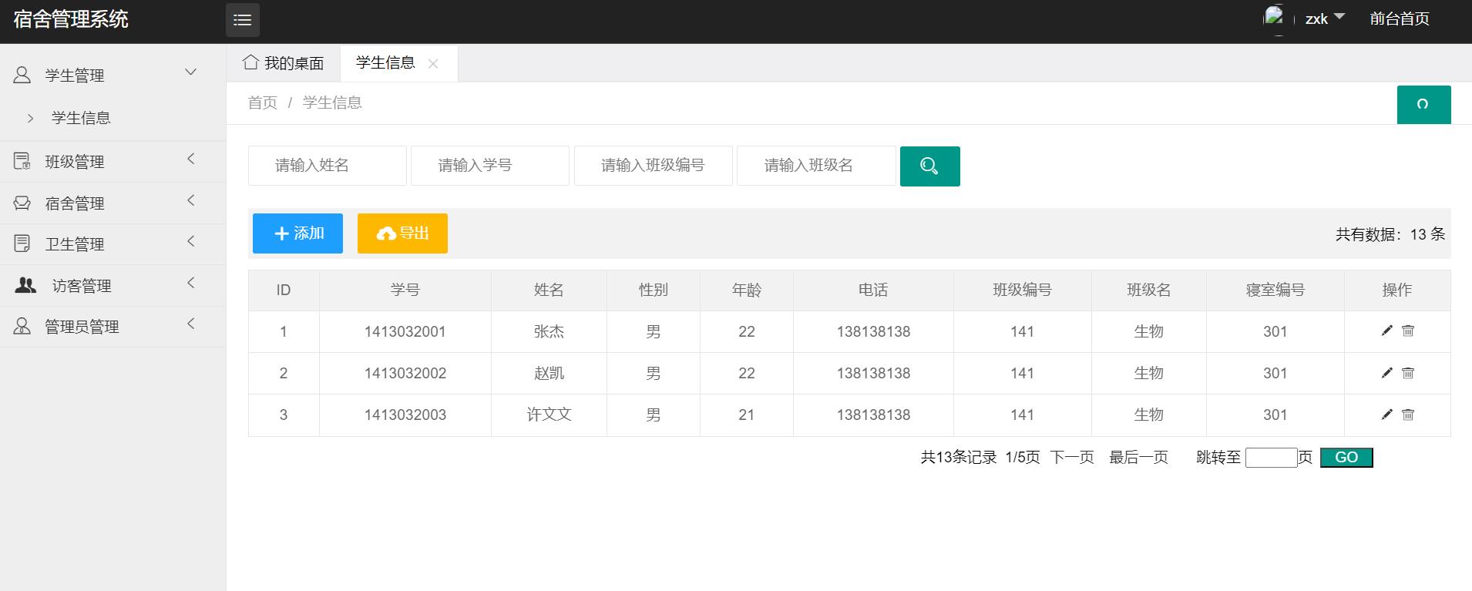Viewport: 1472px width, 591px height.
Task: Expand the 管理员管理 menu chevron
Action: [x=191, y=324]
